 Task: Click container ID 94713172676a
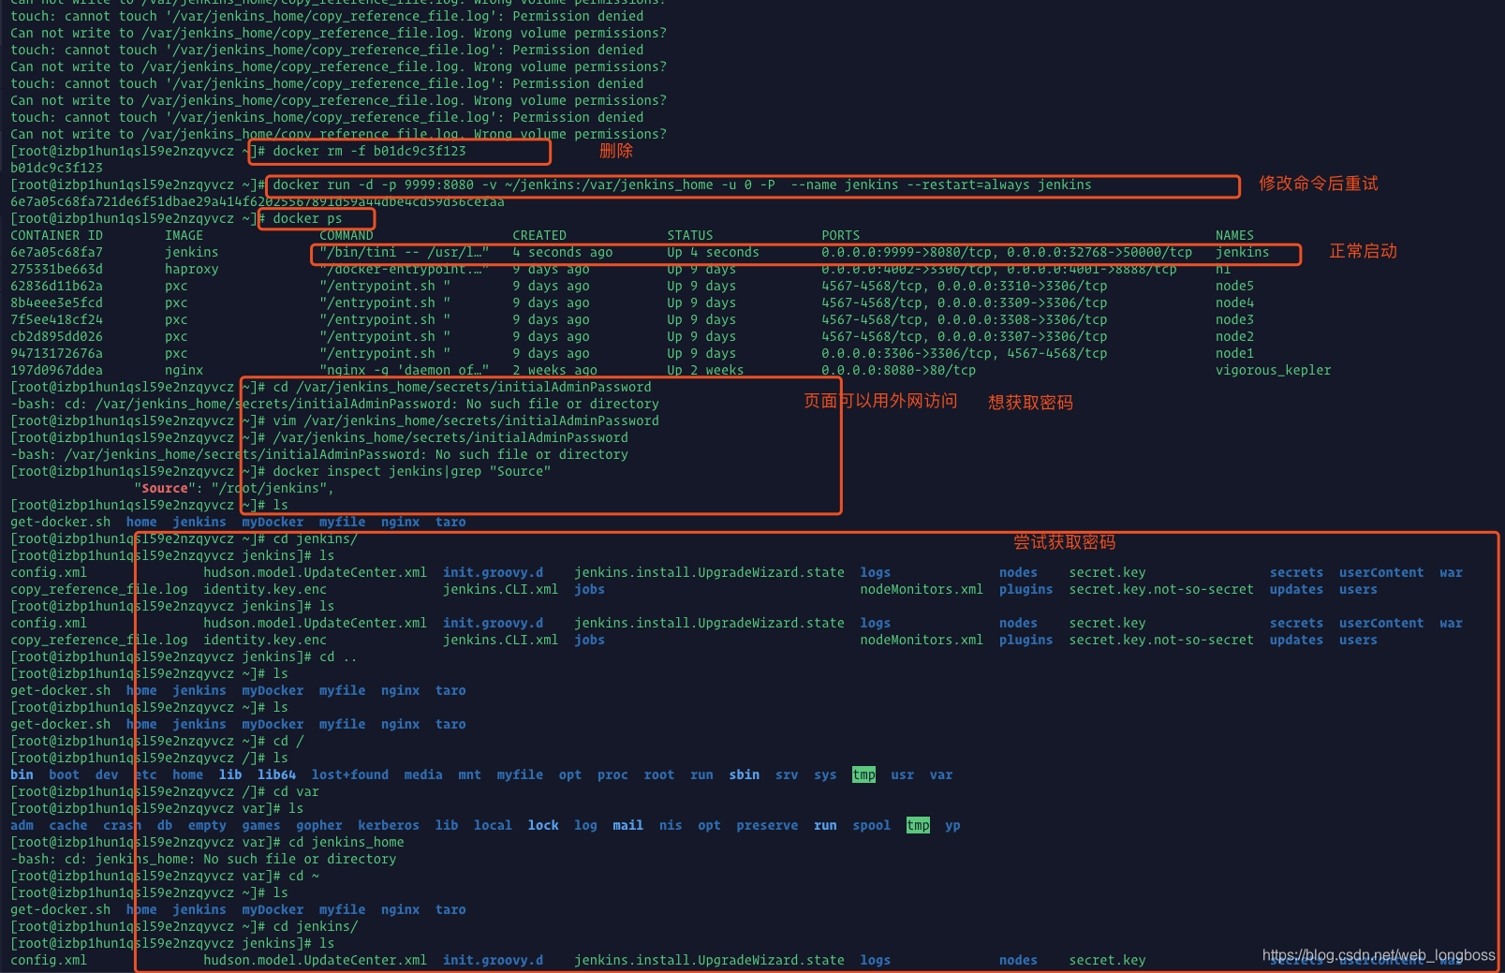click(56, 353)
